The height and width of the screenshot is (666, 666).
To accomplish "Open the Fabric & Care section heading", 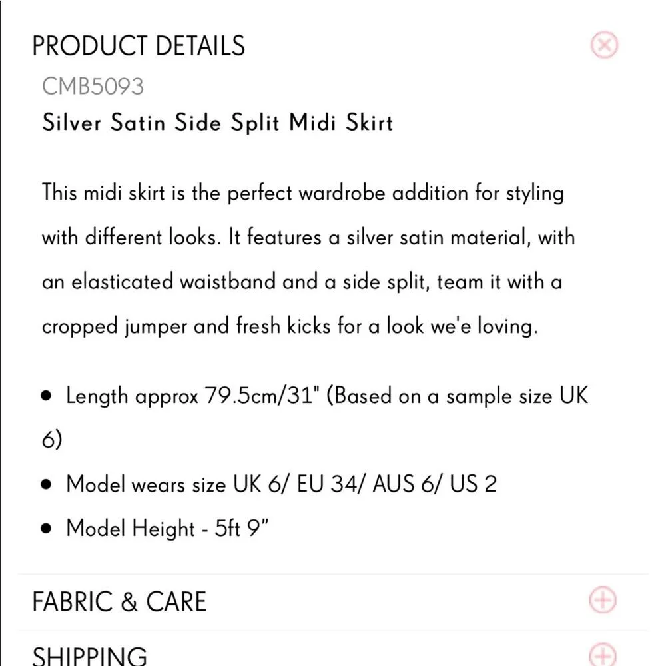I will pos(119,601).
